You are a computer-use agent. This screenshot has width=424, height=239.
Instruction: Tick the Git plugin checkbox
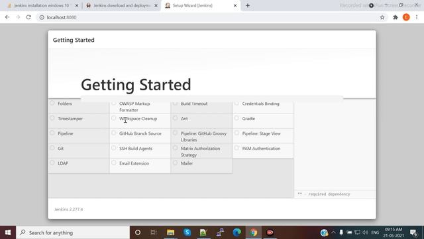click(x=52, y=148)
